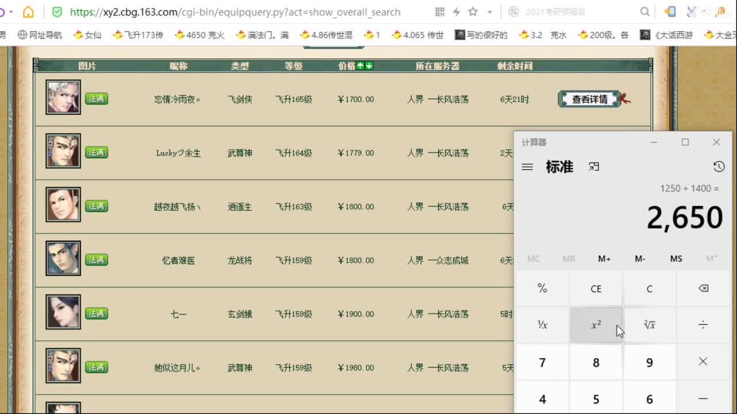The height and width of the screenshot is (414, 737).
Task: Open the QR code grid icon in address bar
Action: 440,12
